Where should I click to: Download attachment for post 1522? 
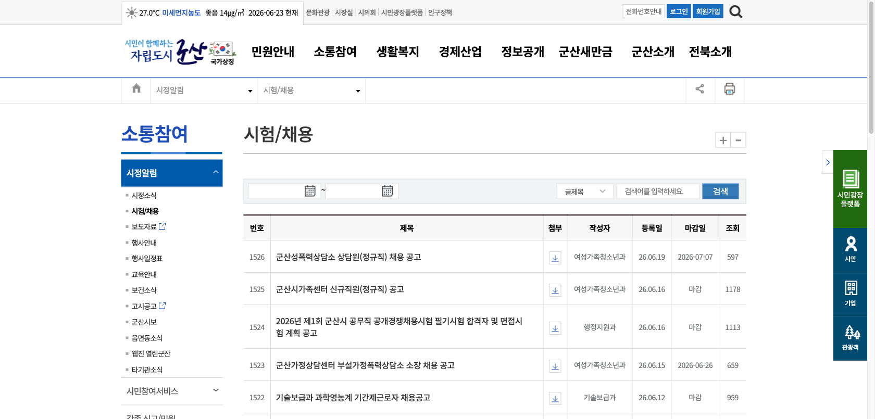click(555, 399)
